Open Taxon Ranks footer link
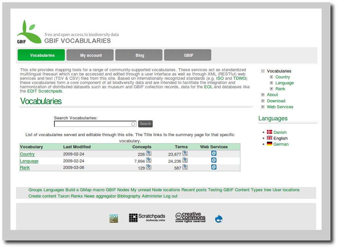Viewport: 338px width, 248px height. point(70,196)
